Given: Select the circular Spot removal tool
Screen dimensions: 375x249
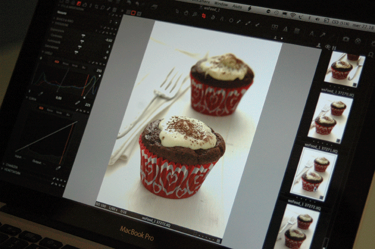Looking at the screenshot, I should click(x=231, y=20).
